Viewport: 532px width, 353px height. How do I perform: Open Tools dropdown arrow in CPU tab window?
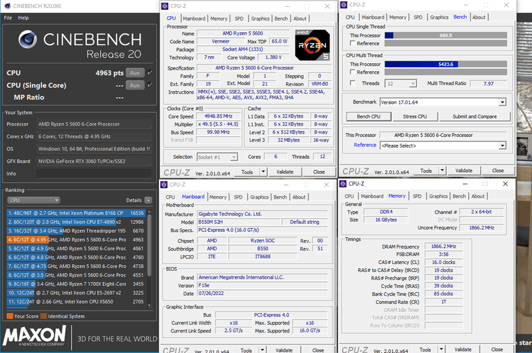coord(263,172)
